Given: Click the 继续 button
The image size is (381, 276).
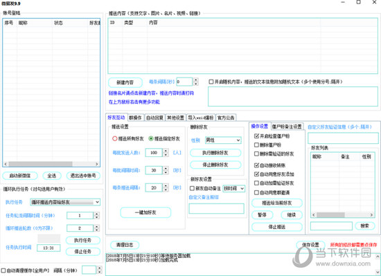Looking at the screenshot, I should pyautogui.click(x=292, y=215).
